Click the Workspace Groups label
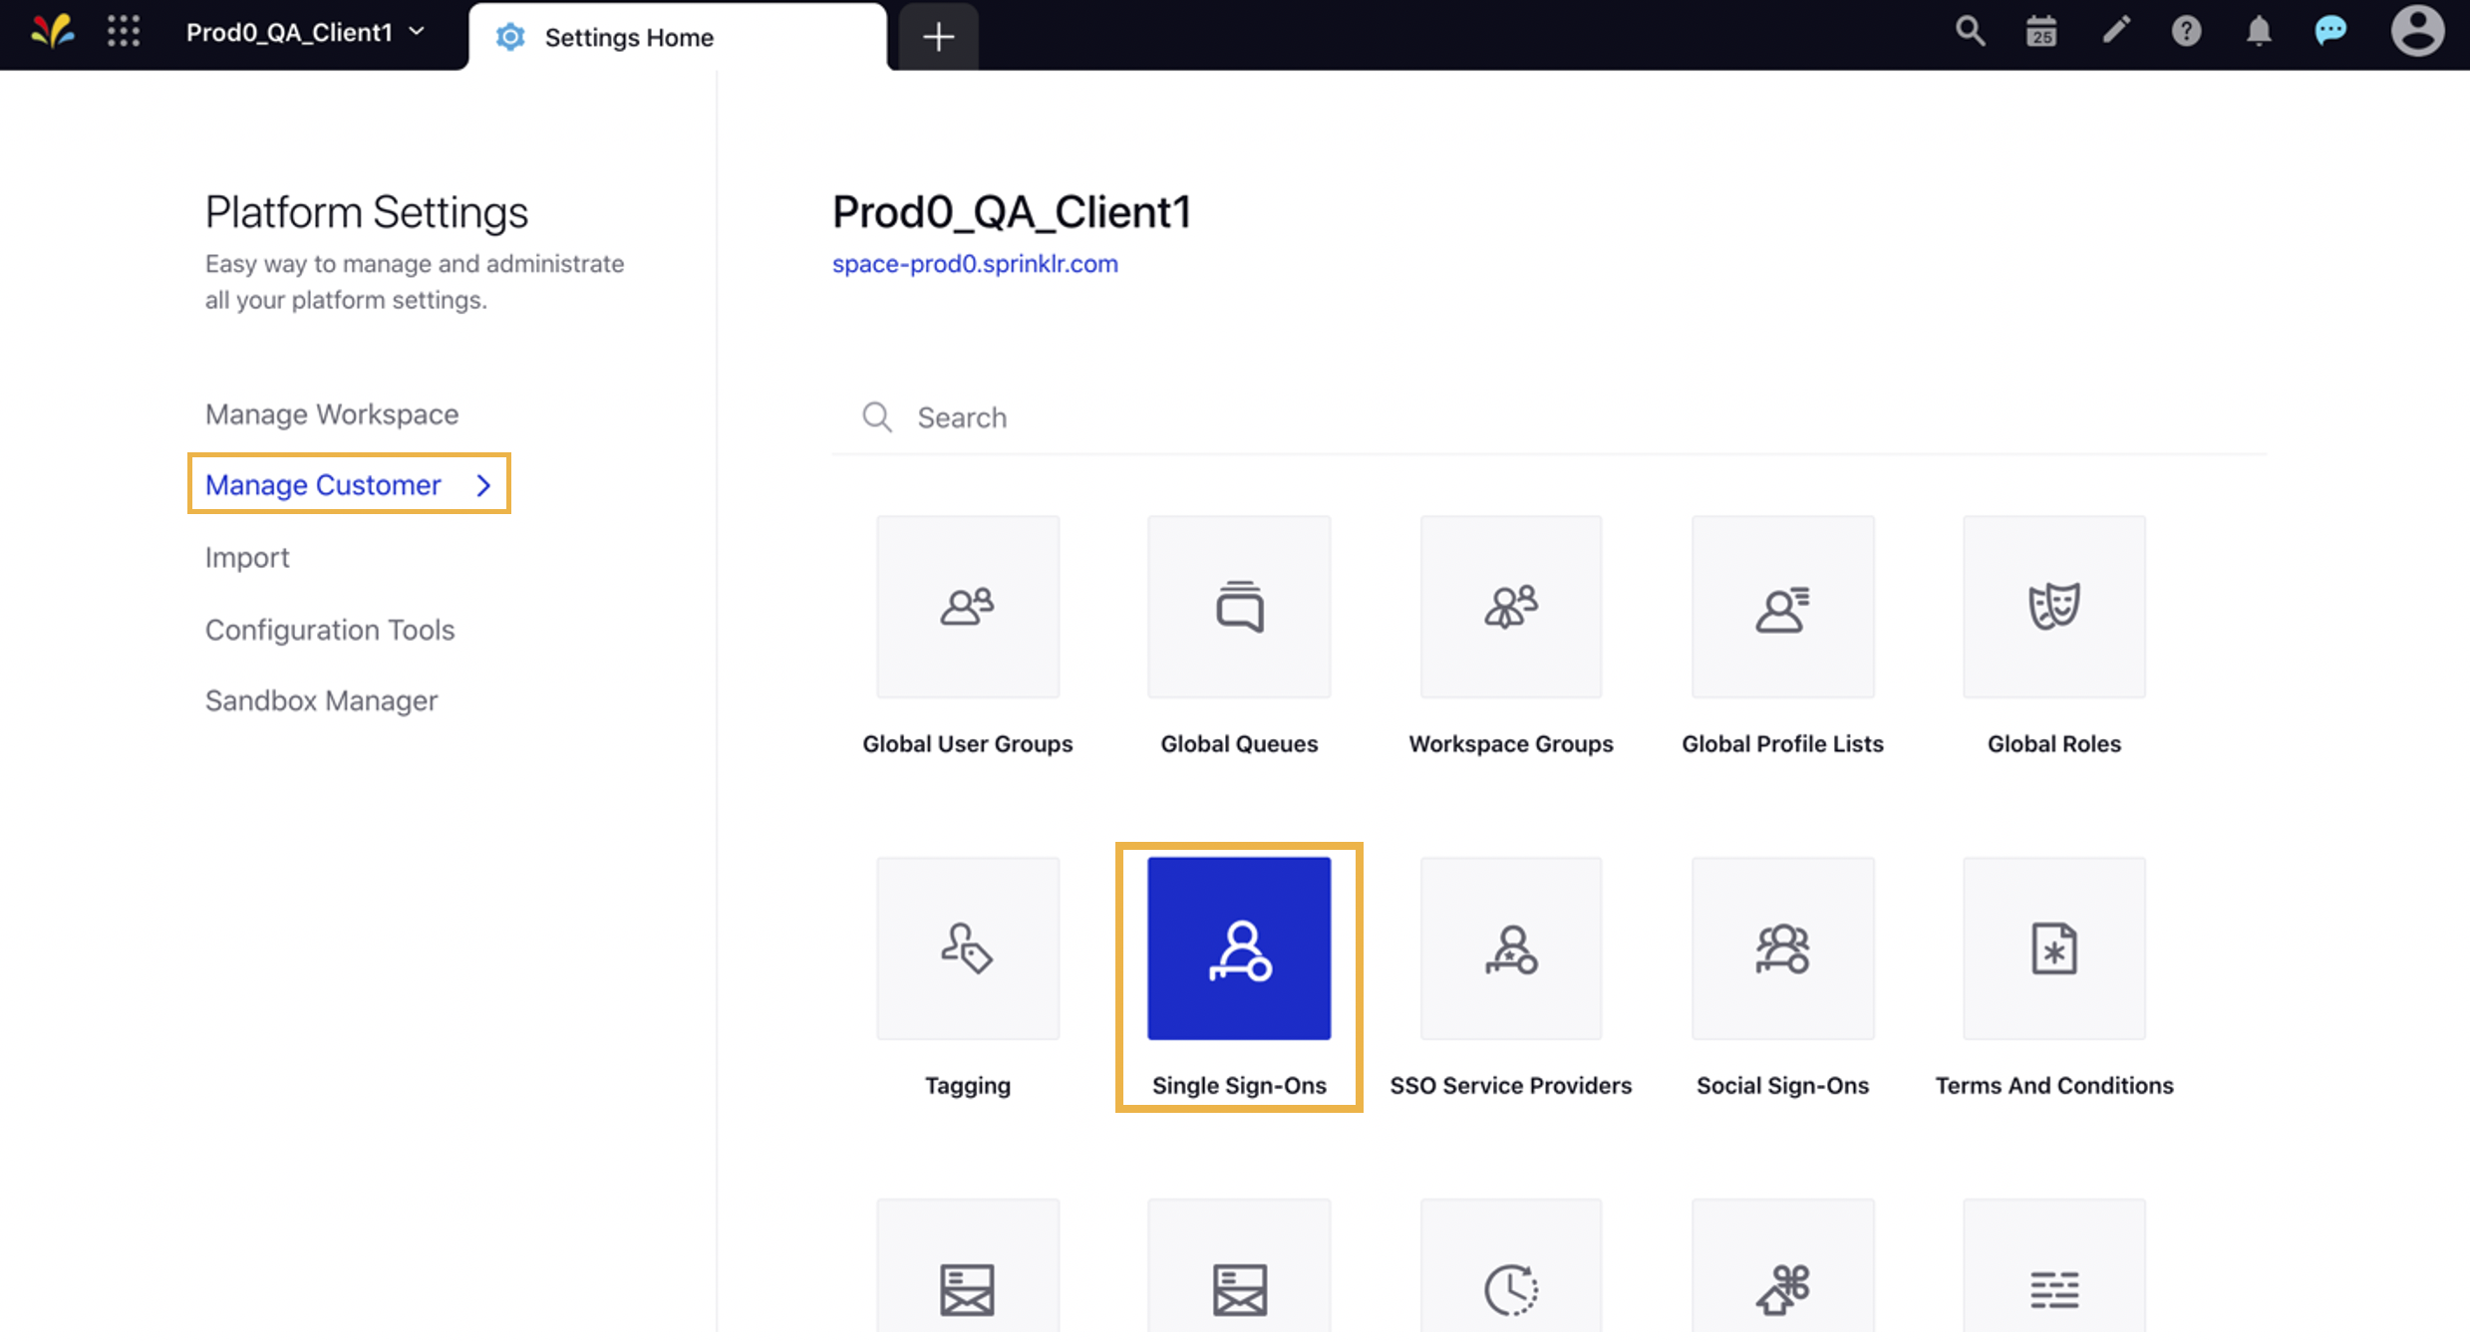 click(x=1511, y=744)
